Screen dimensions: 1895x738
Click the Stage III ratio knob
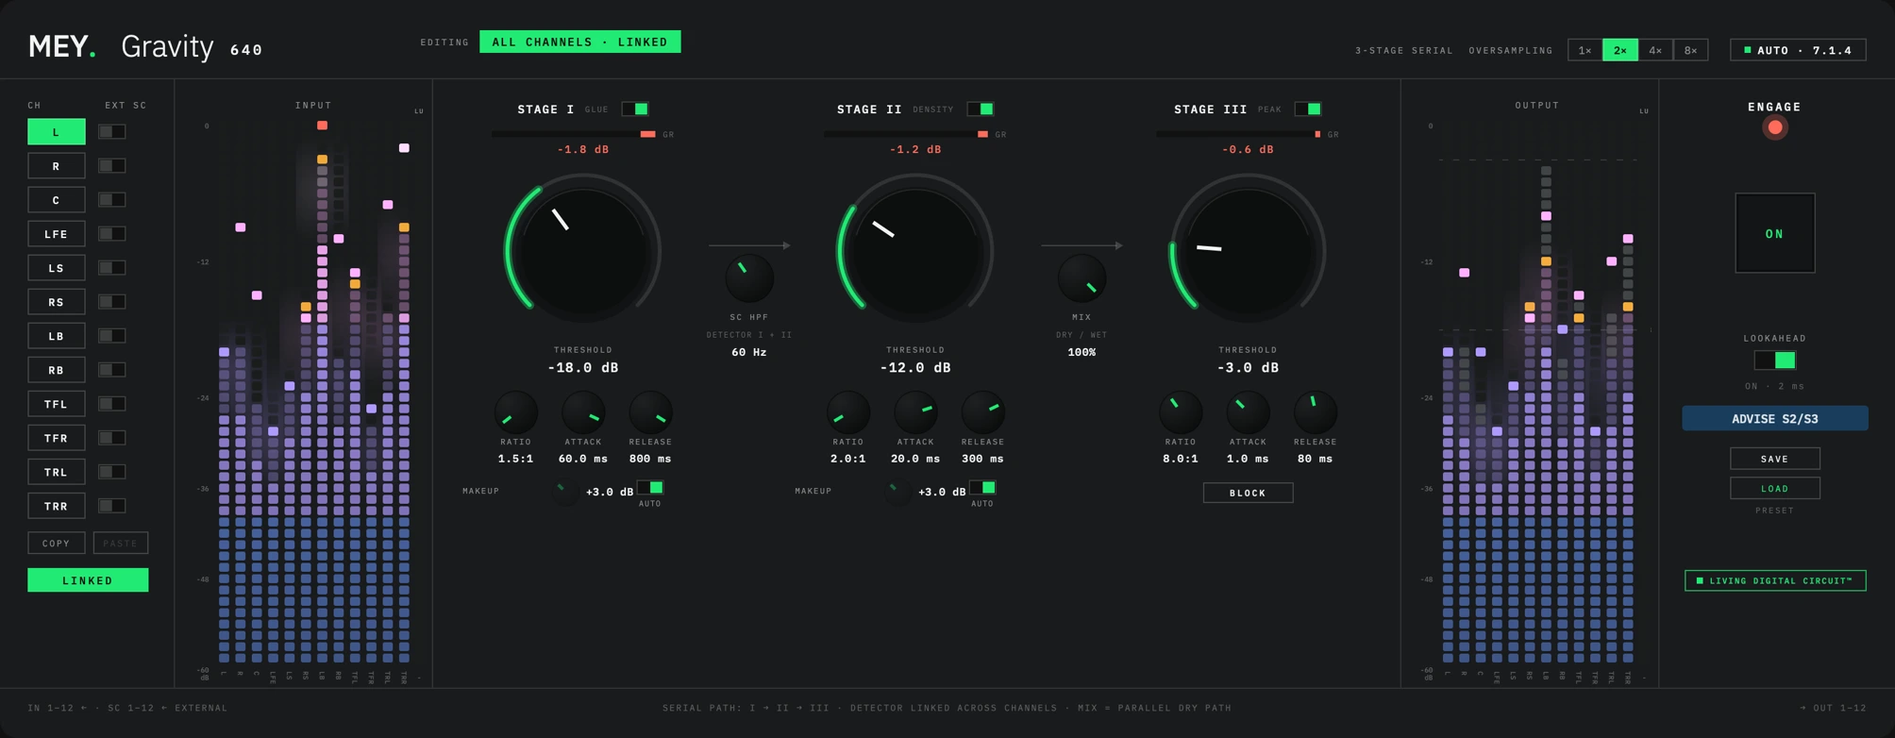tap(1181, 412)
